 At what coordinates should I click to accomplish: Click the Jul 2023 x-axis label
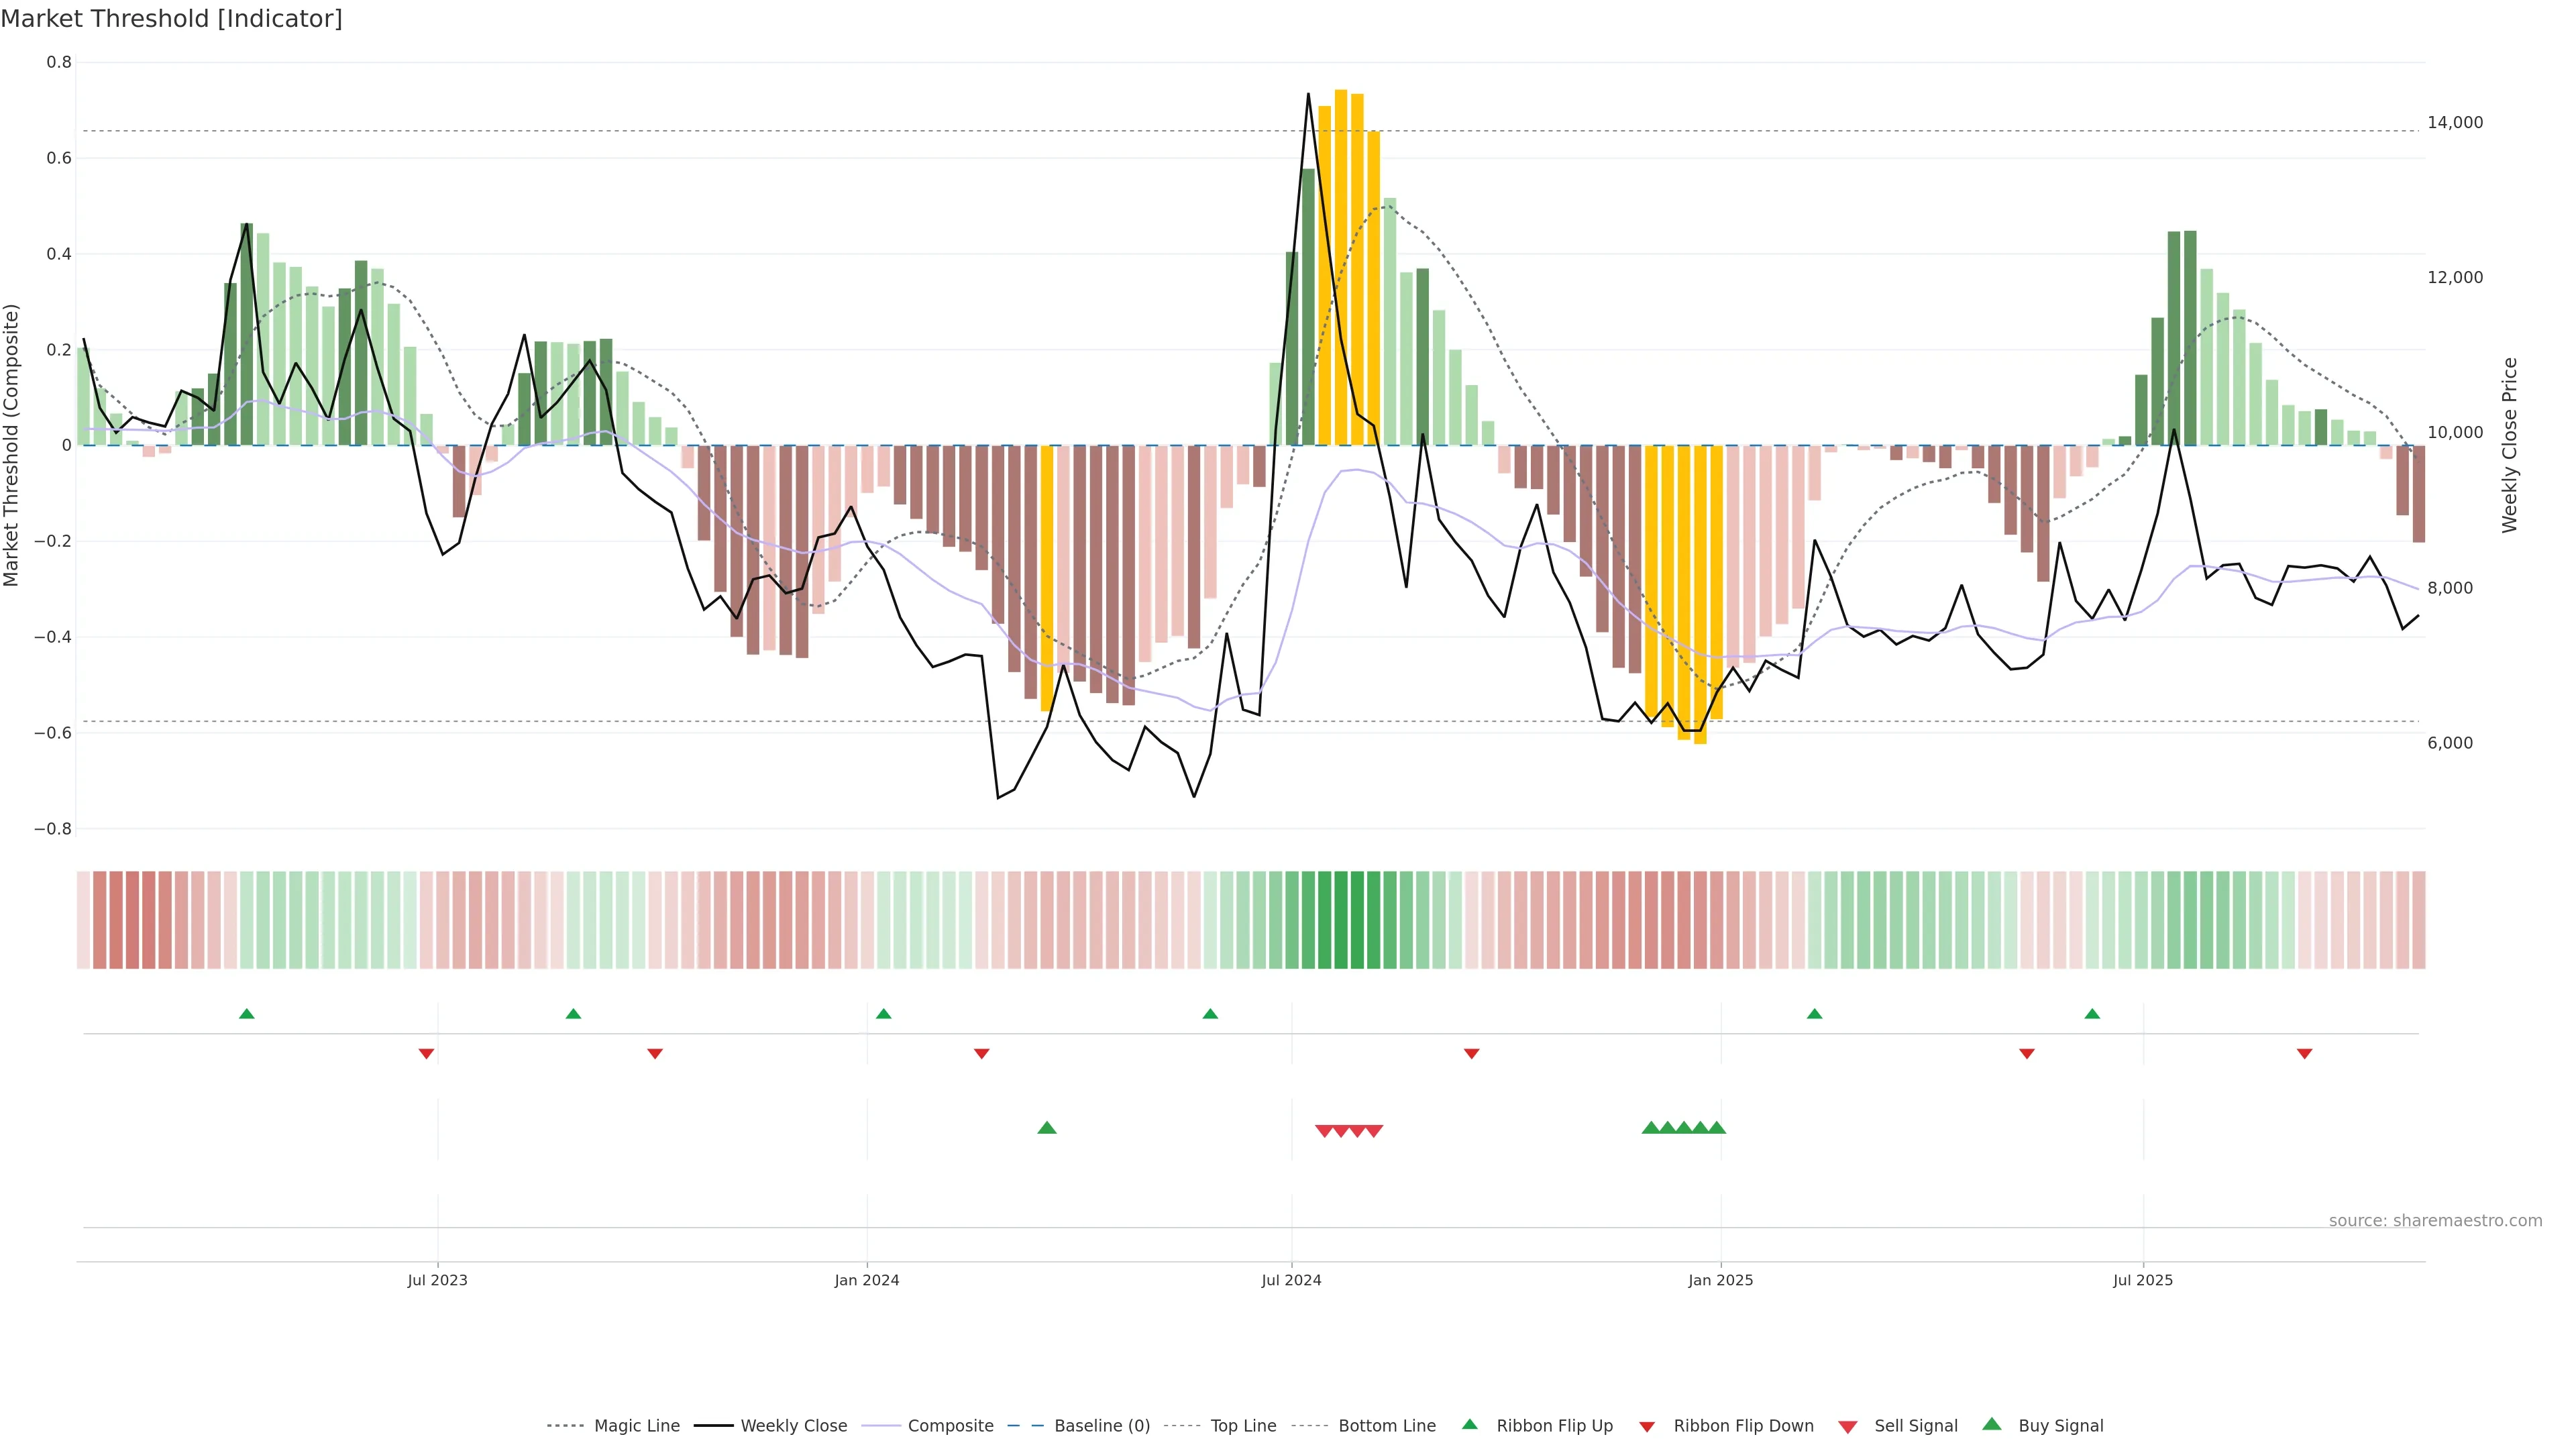tap(437, 1280)
